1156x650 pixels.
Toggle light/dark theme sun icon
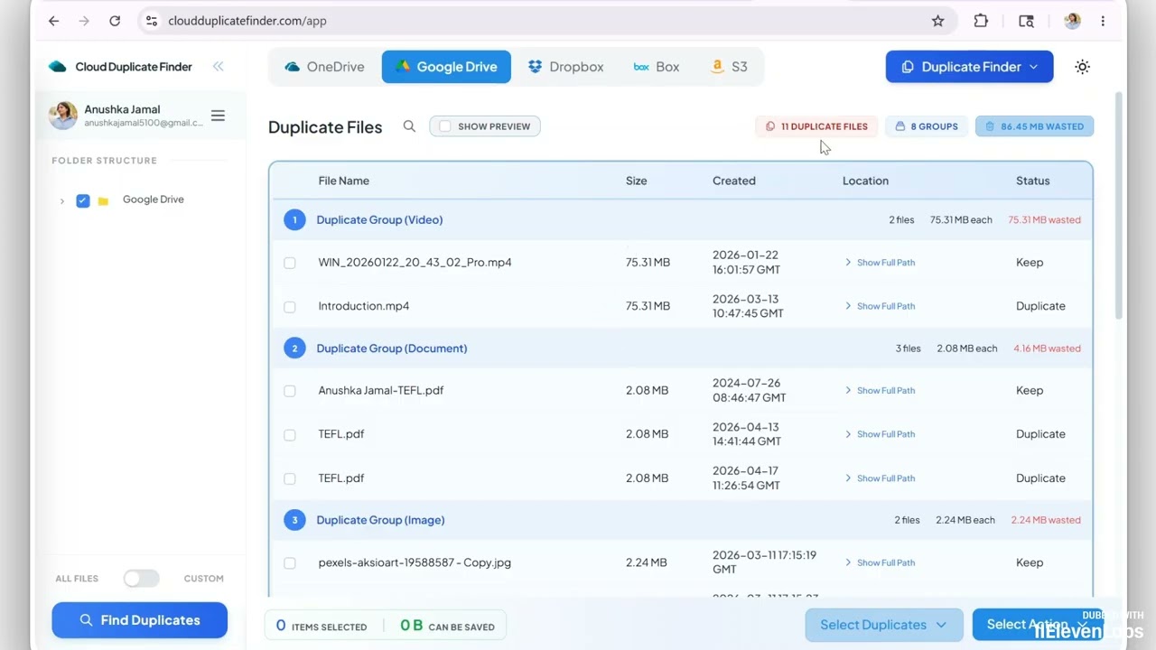click(x=1082, y=67)
